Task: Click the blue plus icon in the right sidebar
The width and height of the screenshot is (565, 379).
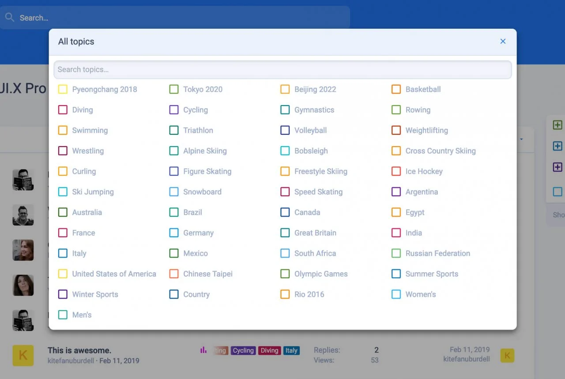Action: (557, 146)
